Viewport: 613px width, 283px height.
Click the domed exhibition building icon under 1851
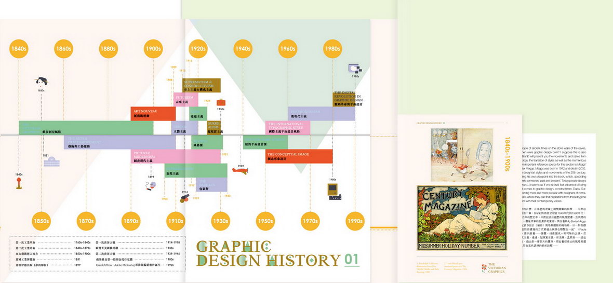(51, 161)
